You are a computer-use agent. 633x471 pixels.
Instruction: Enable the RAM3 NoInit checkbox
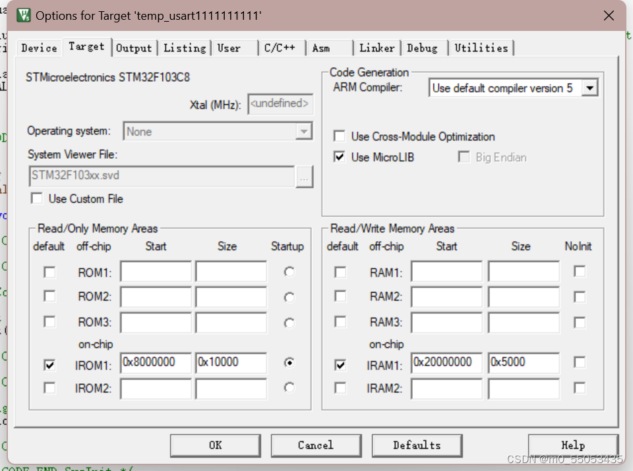pos(580,323)
